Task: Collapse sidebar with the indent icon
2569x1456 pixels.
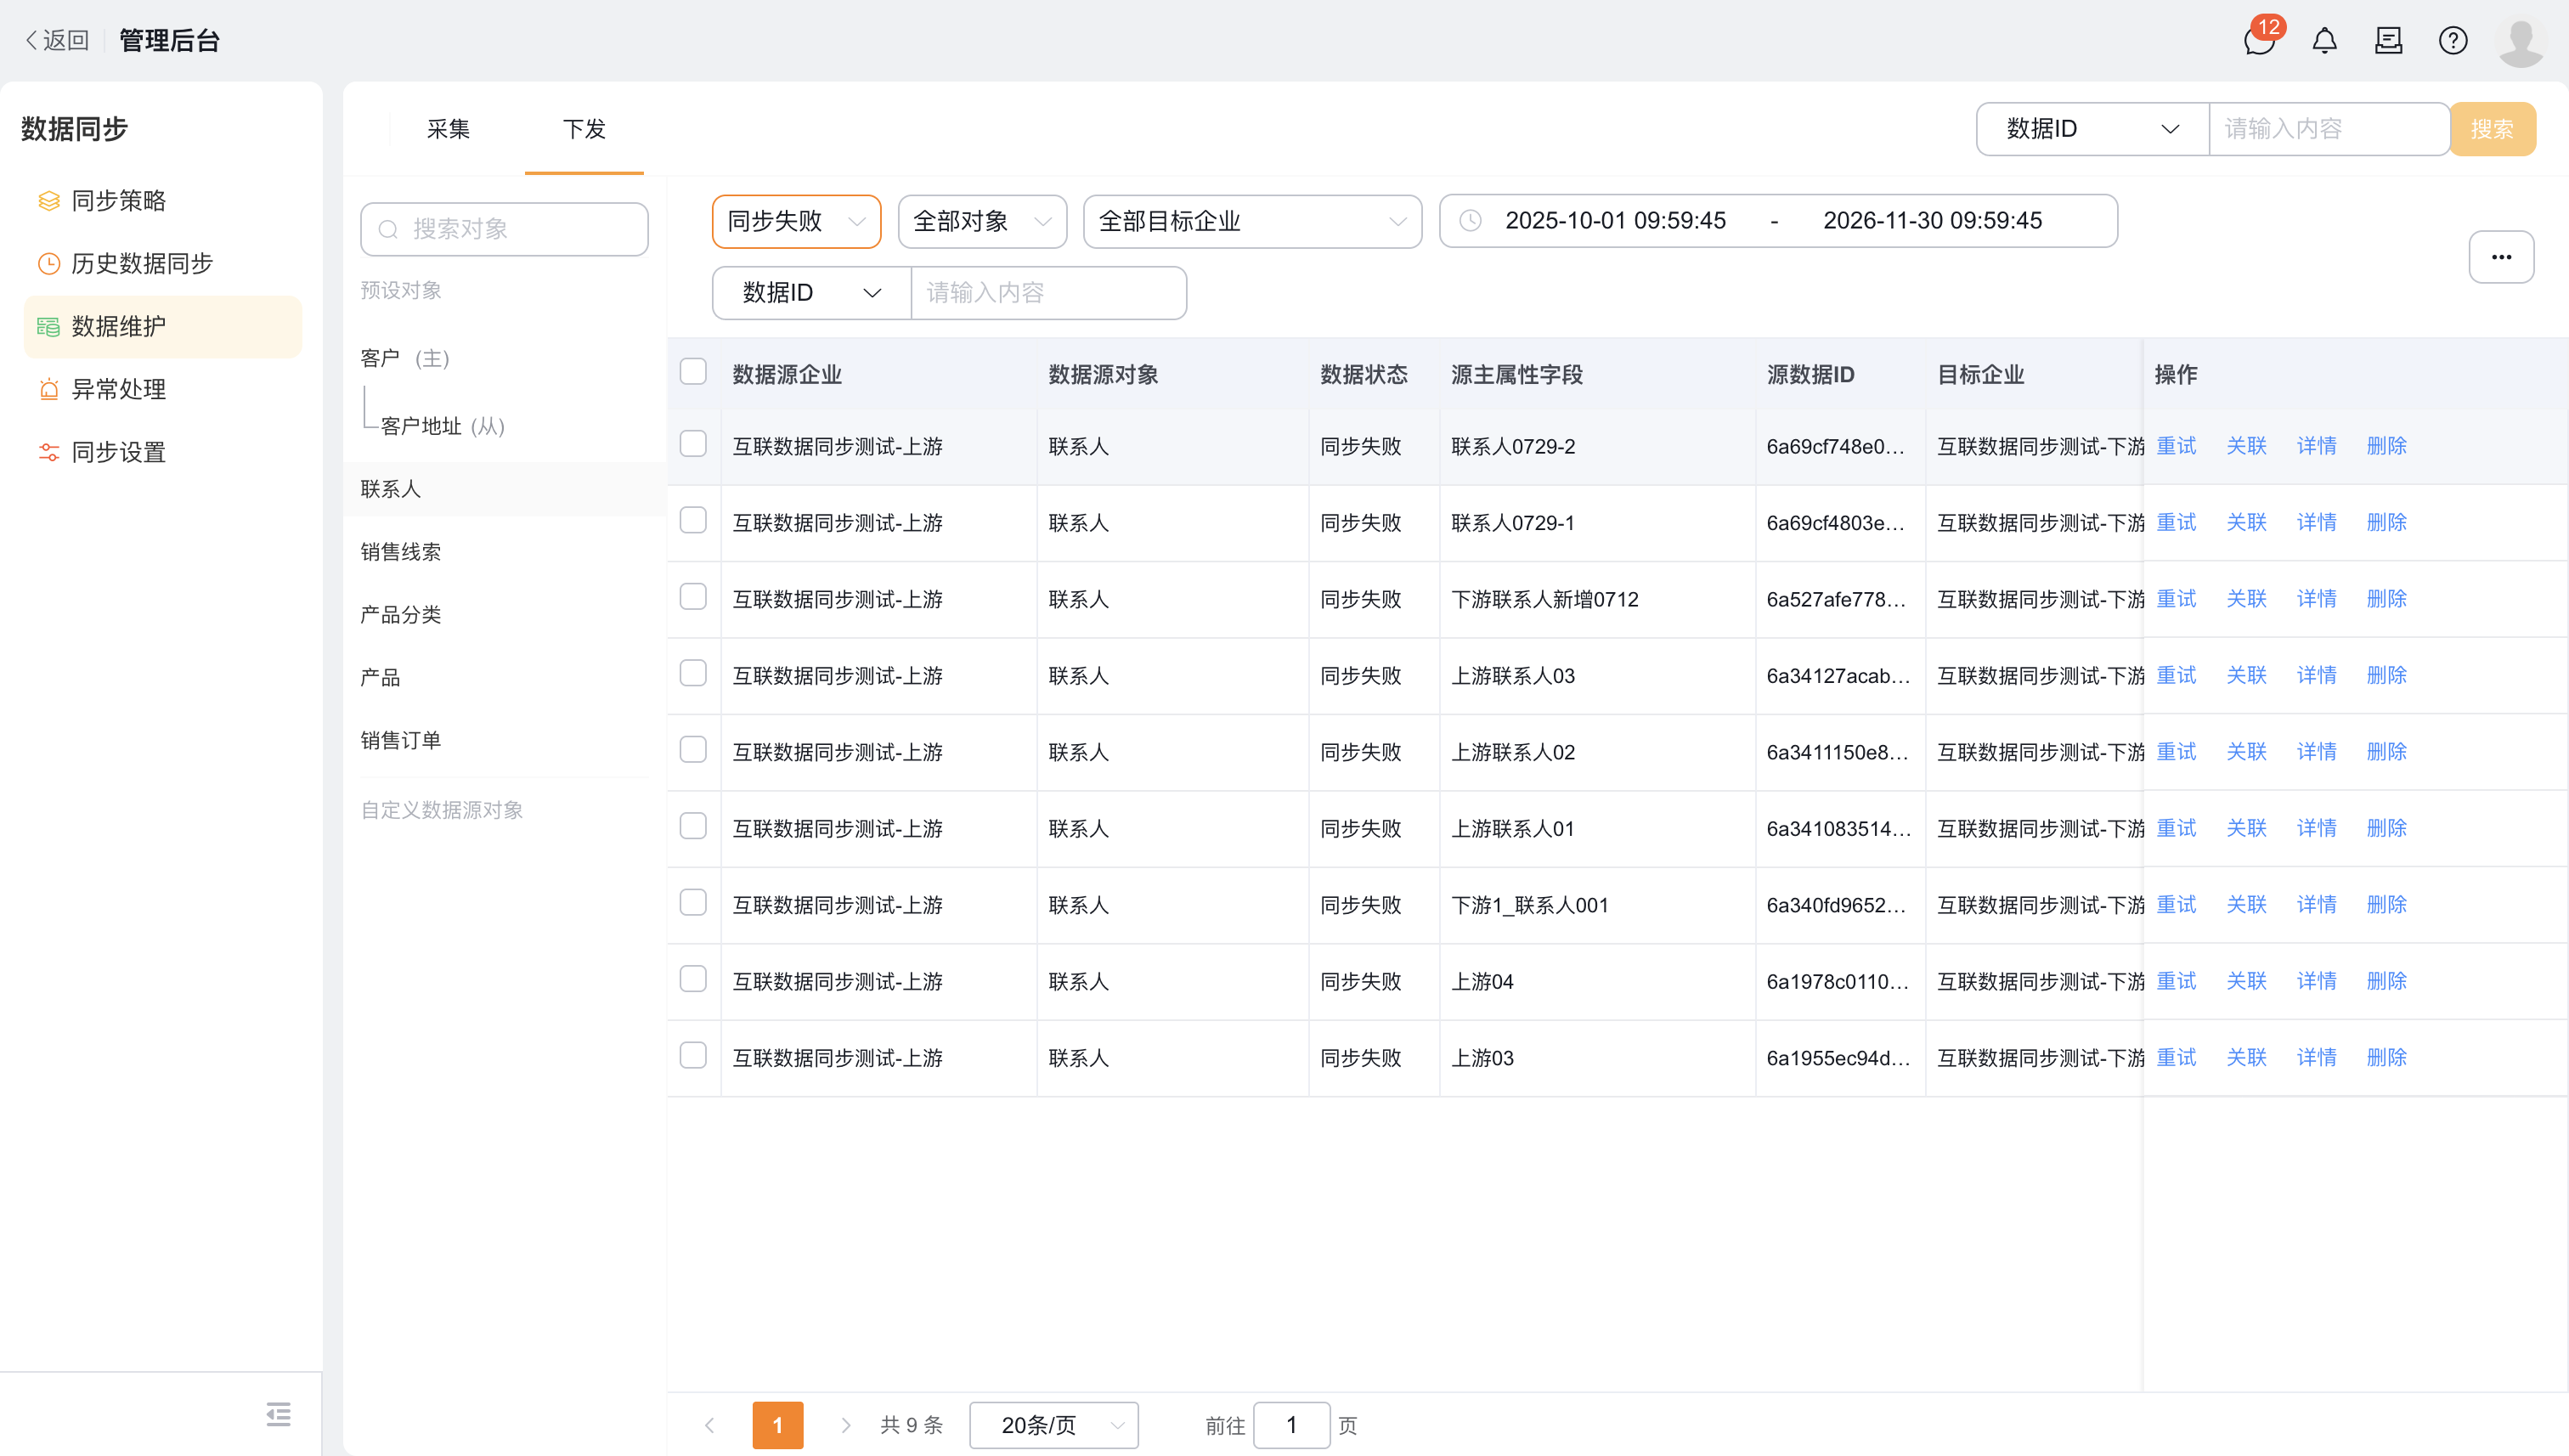Action: point(278,1414)
